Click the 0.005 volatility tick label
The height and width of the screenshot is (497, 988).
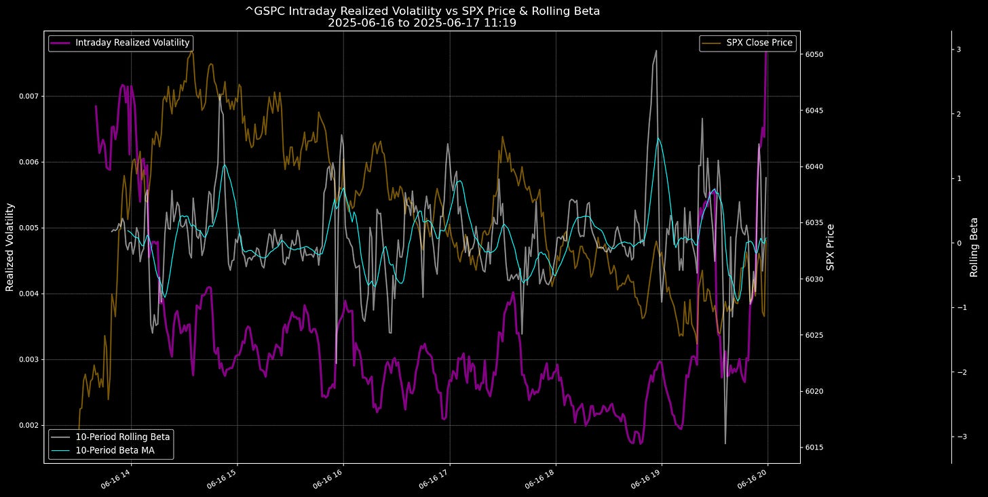29,228
